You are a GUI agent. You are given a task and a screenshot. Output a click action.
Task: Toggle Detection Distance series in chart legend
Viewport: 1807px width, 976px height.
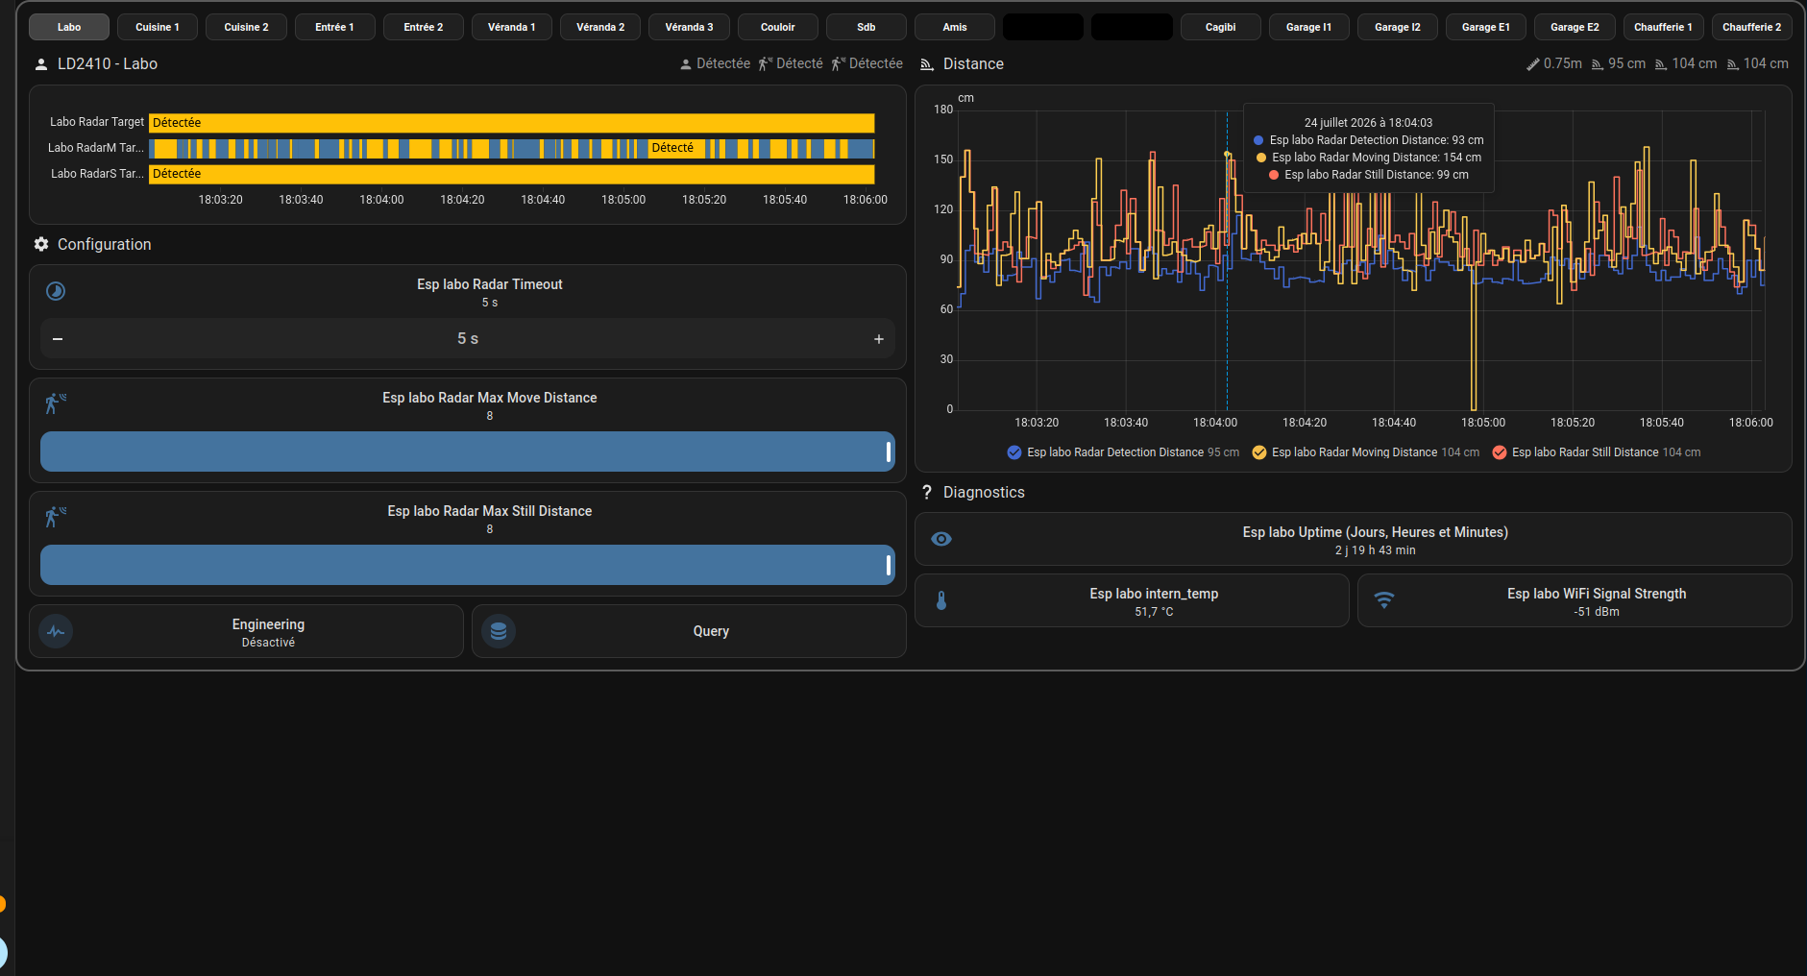1123,452
